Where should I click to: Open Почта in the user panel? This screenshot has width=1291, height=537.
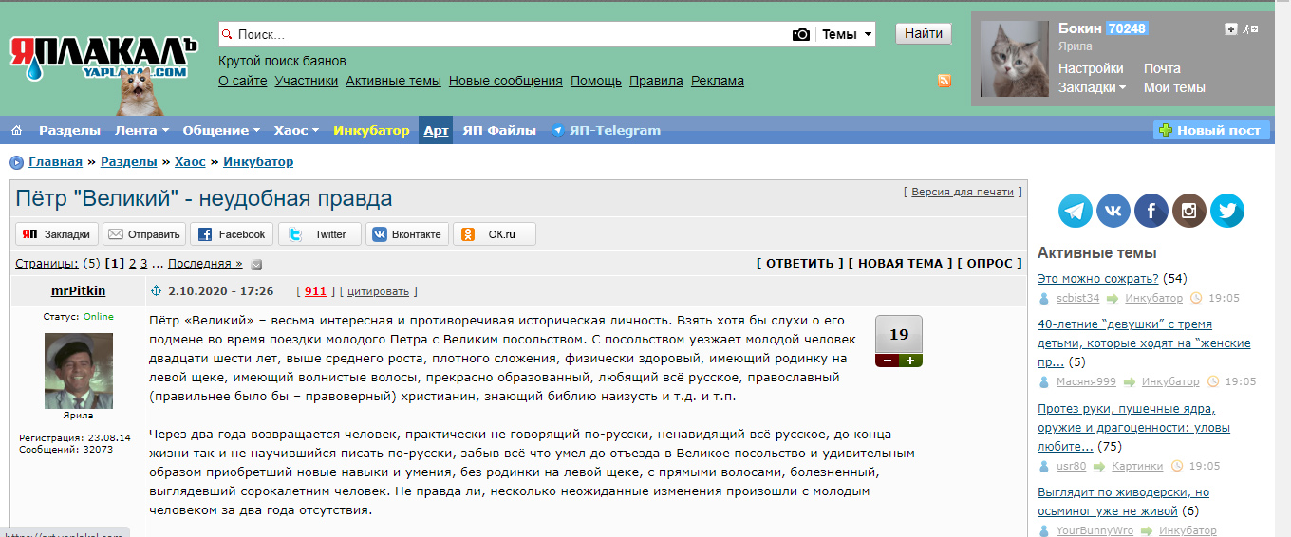(x=1162, y=68)
